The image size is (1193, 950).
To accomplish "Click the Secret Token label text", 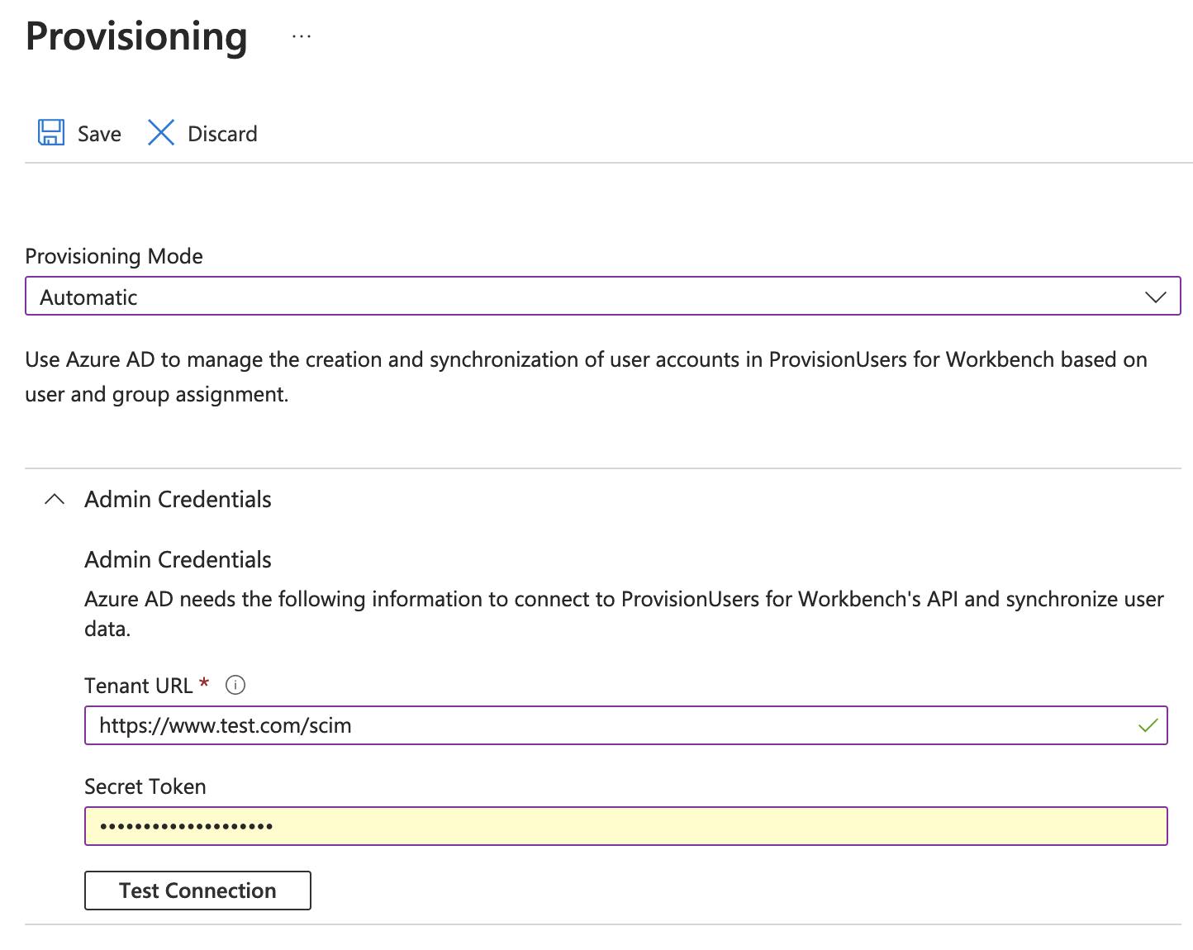I will click(145, 786).
